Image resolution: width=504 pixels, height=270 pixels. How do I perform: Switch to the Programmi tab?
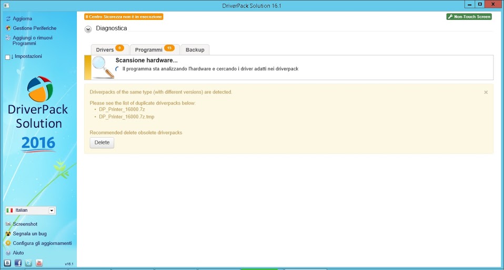(155, 50)
